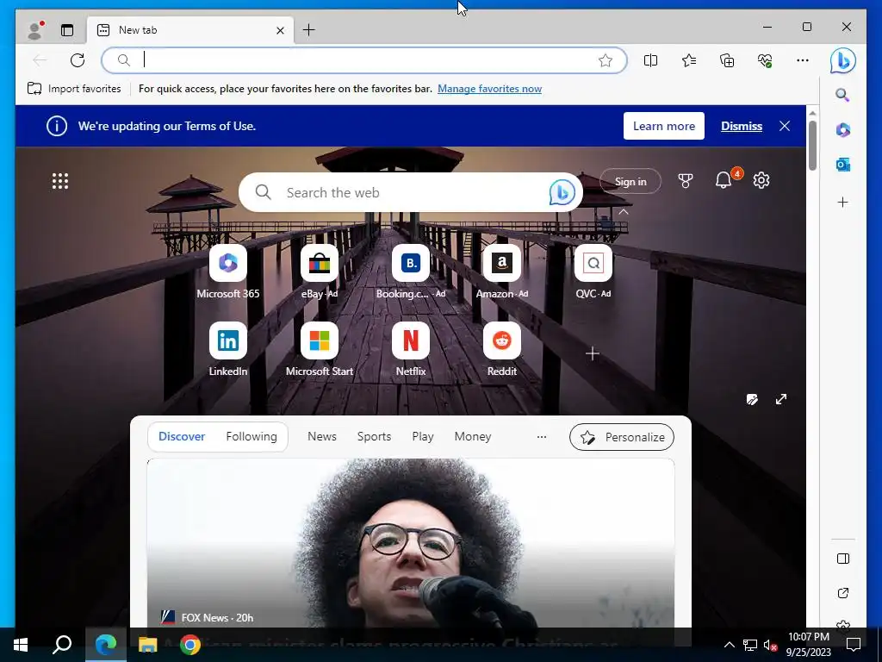882x662 pixels.
Task: Open the app launcher grid icon
Action: pos(60,181)
